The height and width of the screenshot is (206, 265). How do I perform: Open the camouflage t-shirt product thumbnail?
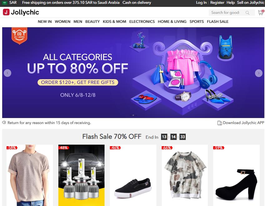[184, 175]
